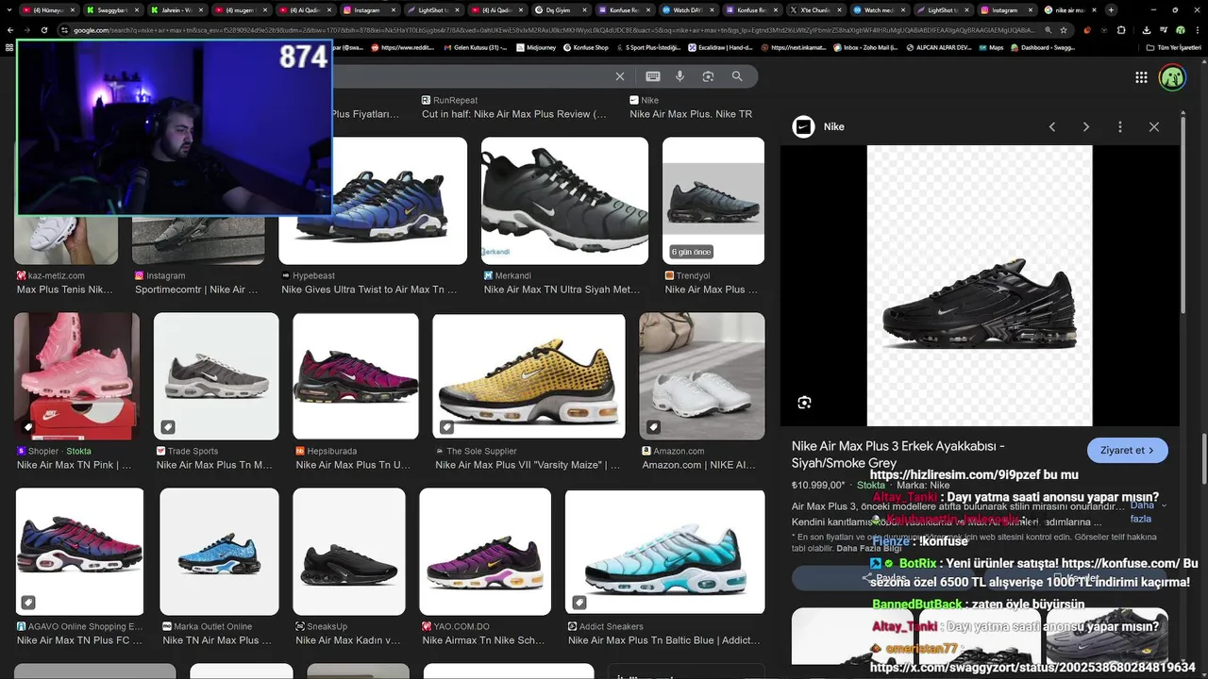This screenshot has height=679, width=1208.
Task: Click the Nike logo in the preview header
Action: pyautogui.click(x=803, y=126)
